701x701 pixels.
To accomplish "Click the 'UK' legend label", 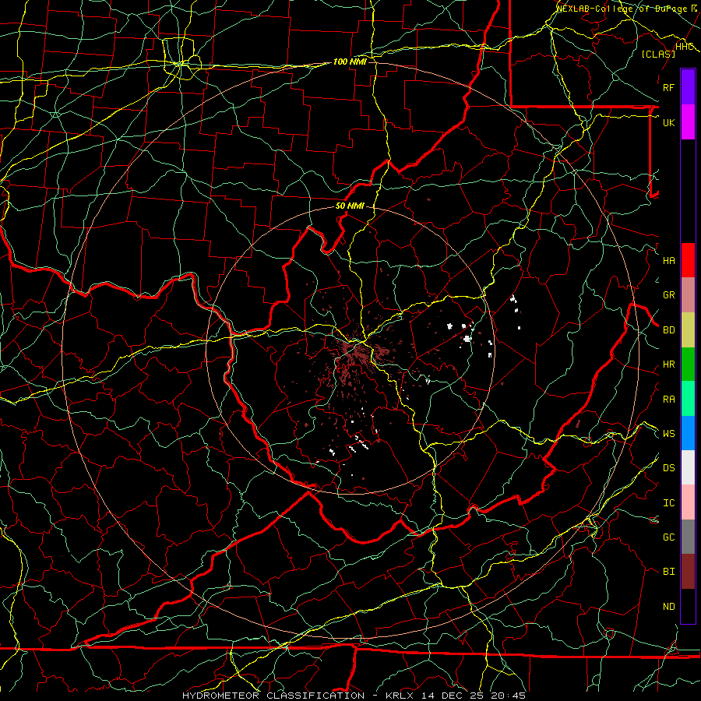I will tap(668, 122).
